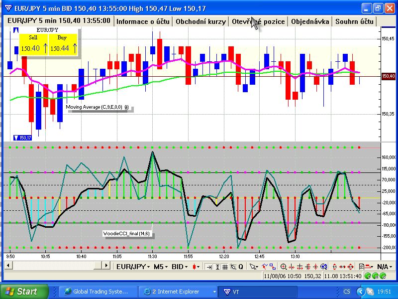Click the Sell 150.40 button
Viewport: 398px width, 299px height.
coord(33,44)
